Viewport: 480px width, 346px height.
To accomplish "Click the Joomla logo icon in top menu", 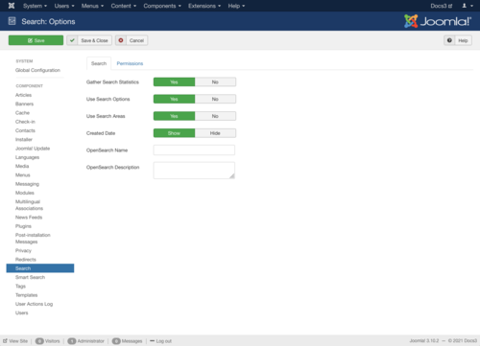I will (x=12, y=6).
